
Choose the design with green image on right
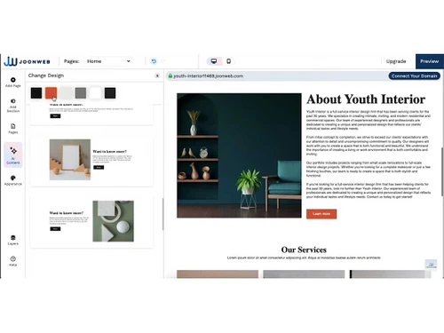91,221
